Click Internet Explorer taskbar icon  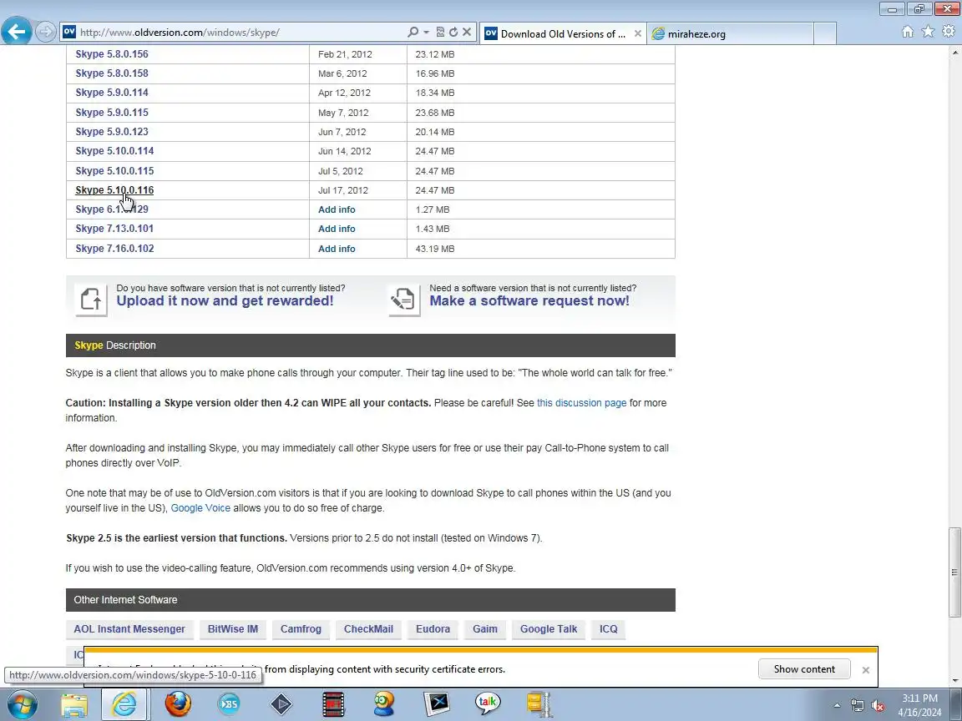124,704
